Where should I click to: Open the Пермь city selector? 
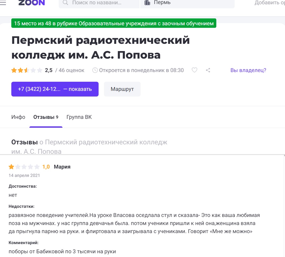point(187,3)
